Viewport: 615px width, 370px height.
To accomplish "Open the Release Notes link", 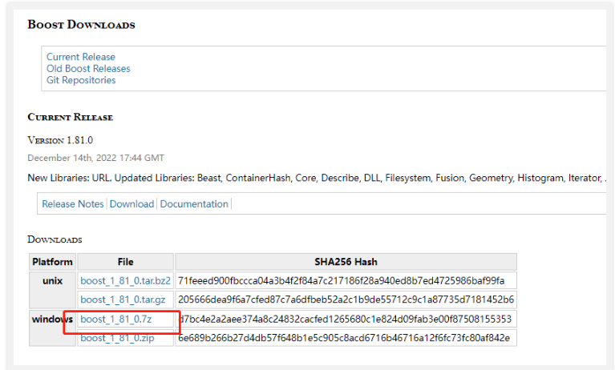I will 73,203.
